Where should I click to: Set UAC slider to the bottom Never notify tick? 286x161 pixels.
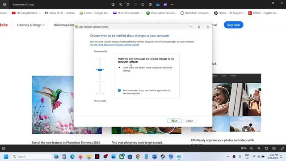tap(100, 94)
